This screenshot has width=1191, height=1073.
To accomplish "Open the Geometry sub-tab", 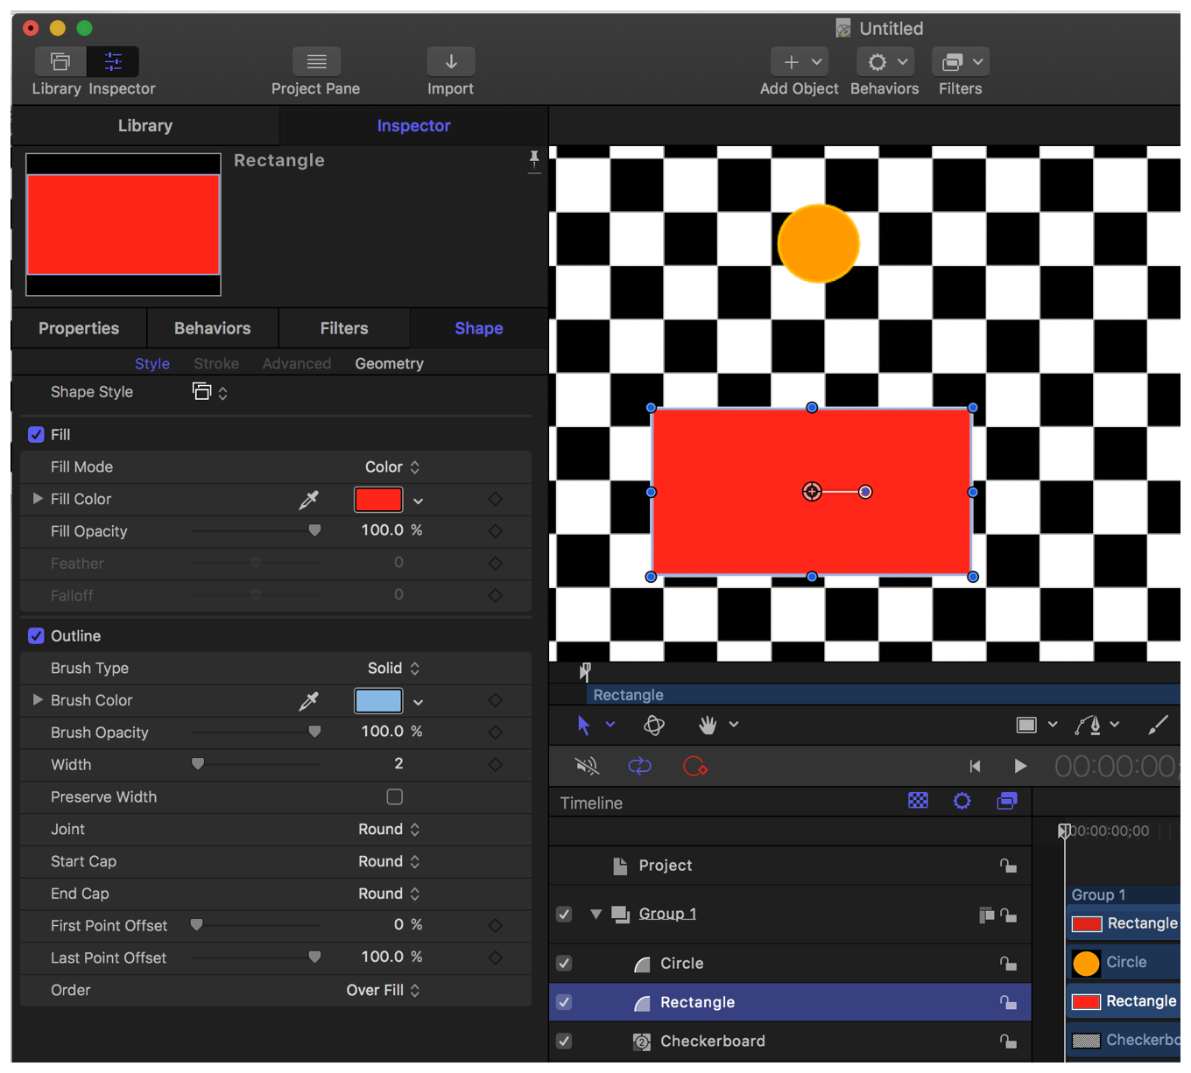I will click(389, 364).
